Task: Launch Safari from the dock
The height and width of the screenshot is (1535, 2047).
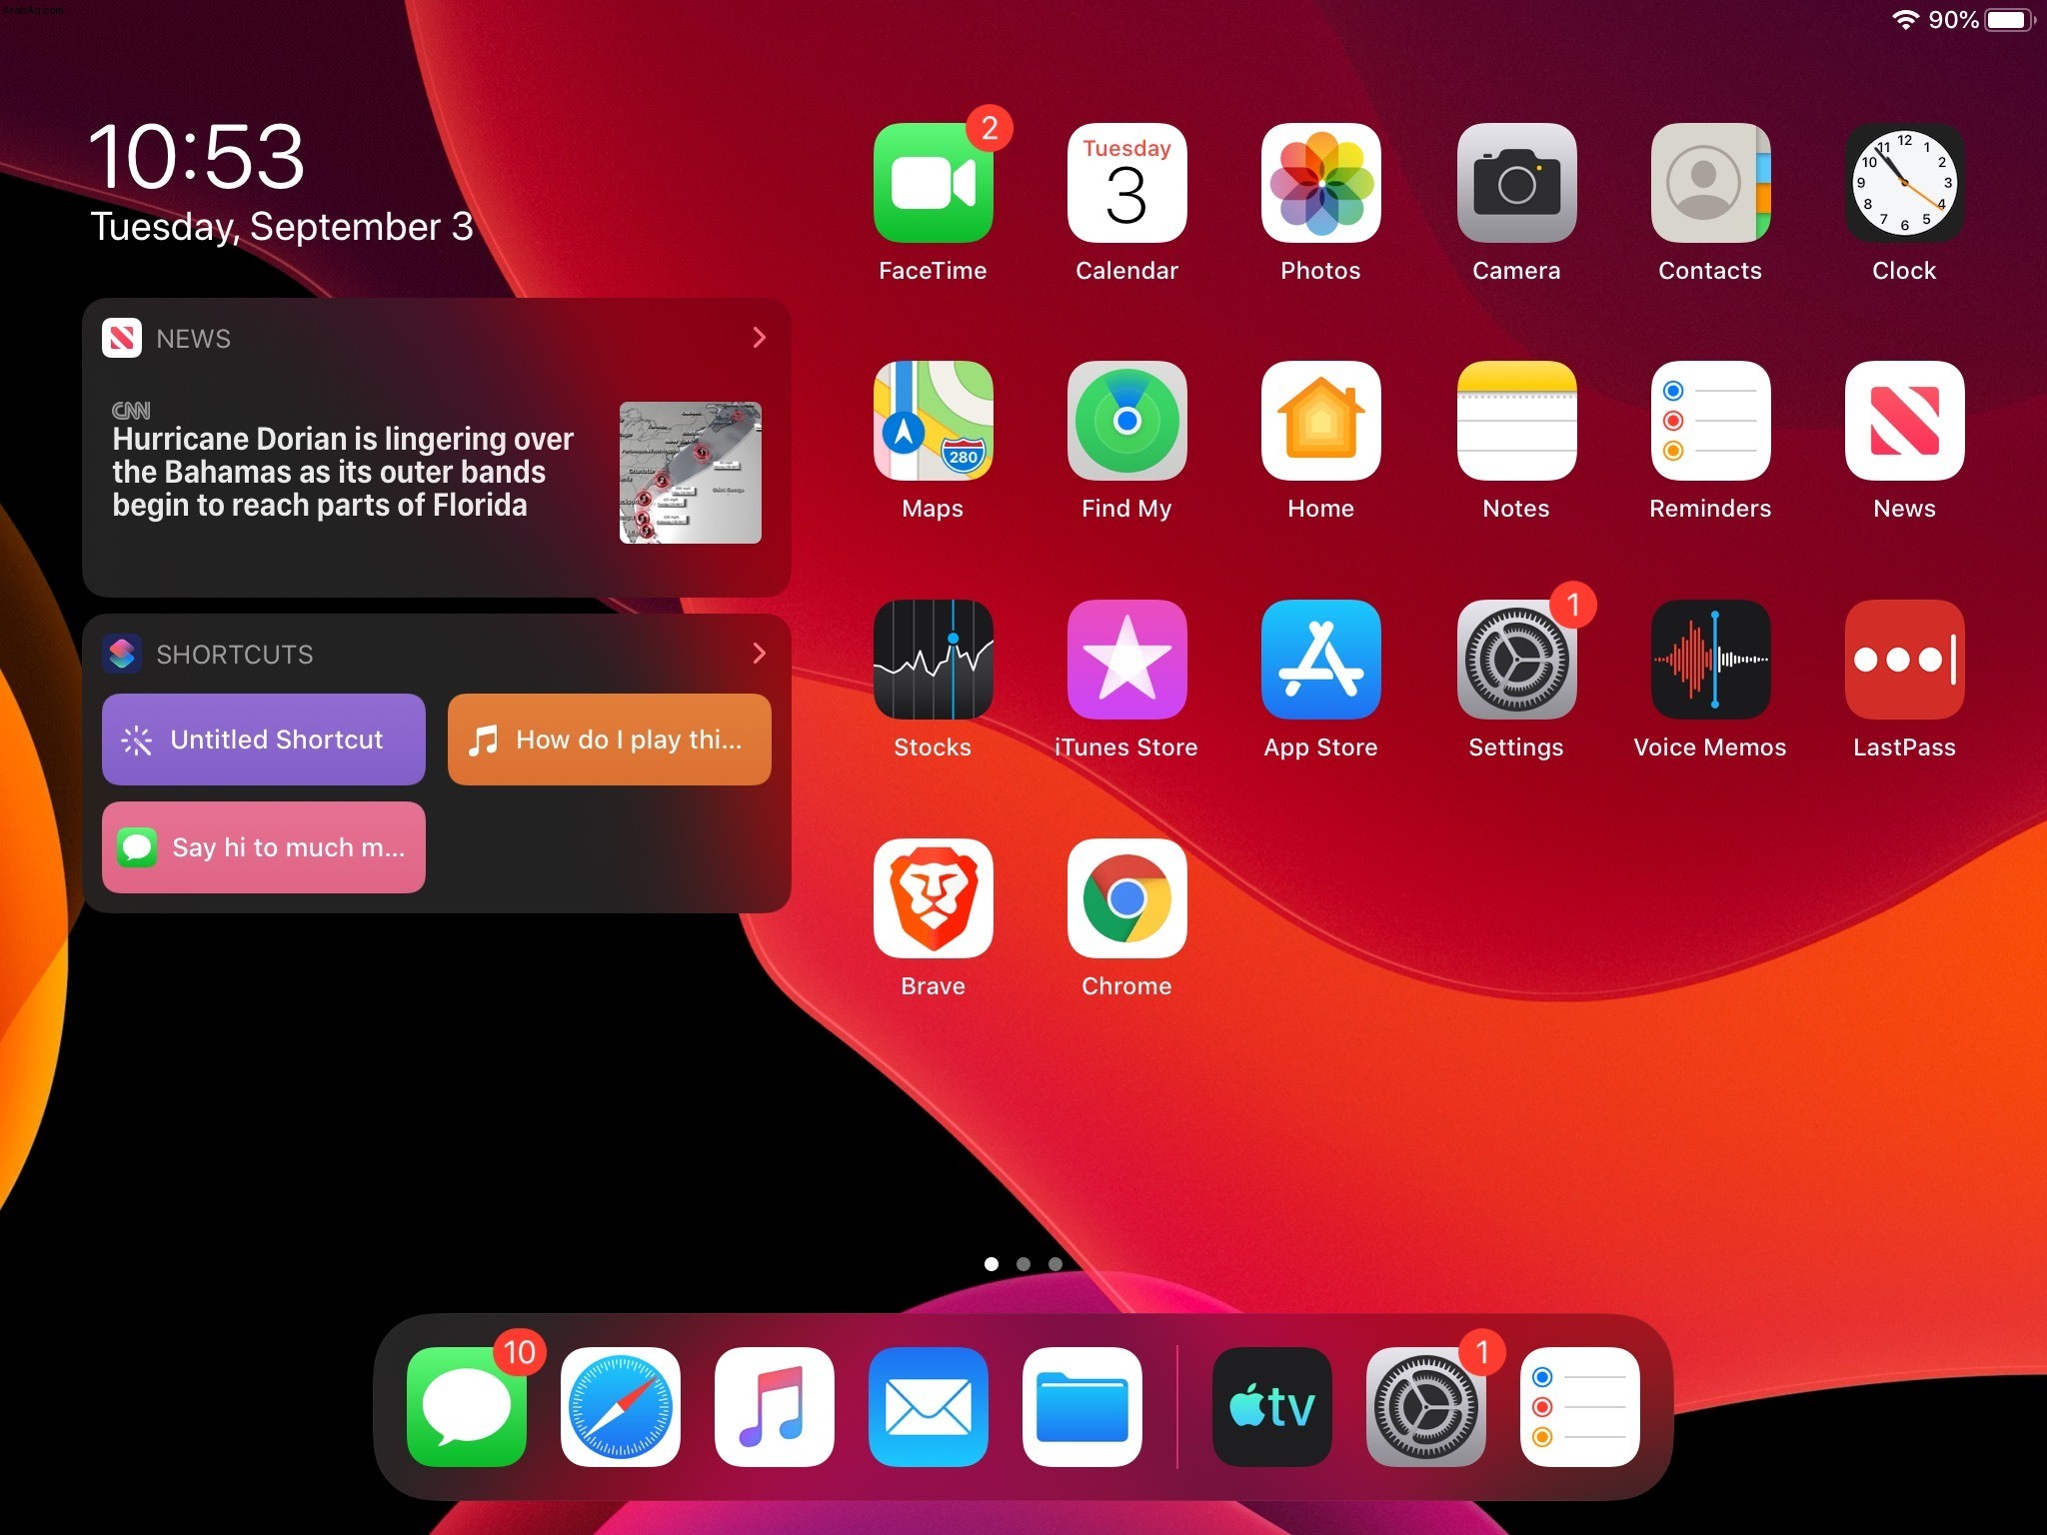Action: (620, 1407)
